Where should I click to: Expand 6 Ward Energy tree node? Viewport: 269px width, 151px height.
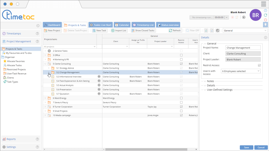[45, 98]
